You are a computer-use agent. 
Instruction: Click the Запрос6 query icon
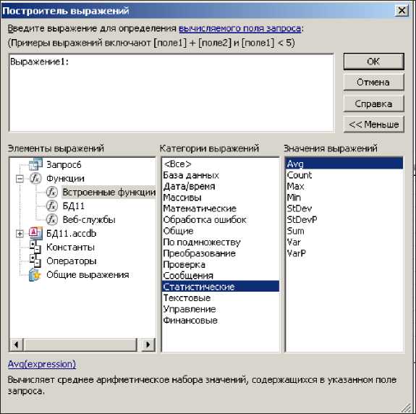click(x=35, y=164)
